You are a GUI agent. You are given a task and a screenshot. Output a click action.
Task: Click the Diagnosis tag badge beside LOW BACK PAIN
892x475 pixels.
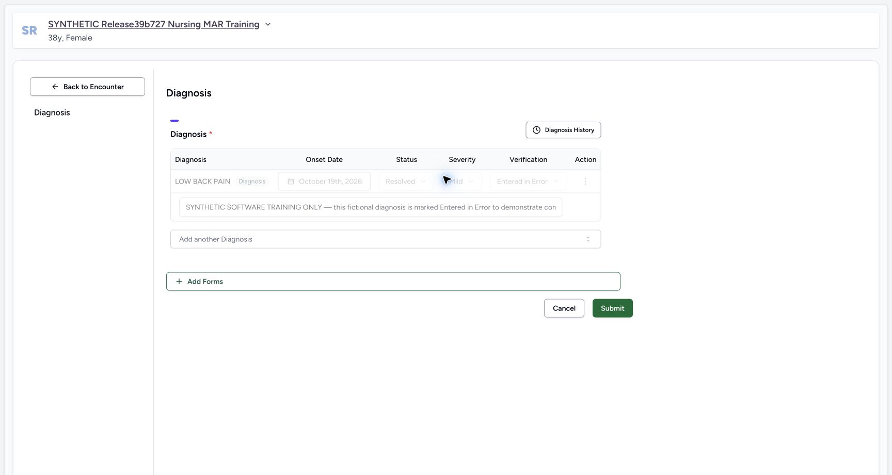tap(252, 182)
